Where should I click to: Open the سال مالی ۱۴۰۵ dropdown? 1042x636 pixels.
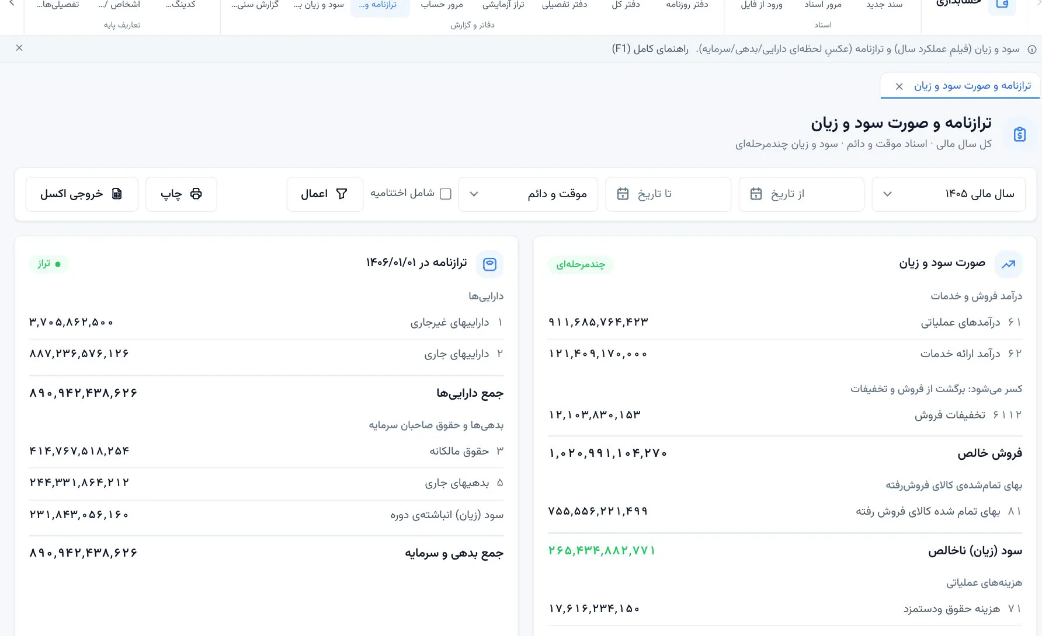pyautogui.click(x=949, y=194)
